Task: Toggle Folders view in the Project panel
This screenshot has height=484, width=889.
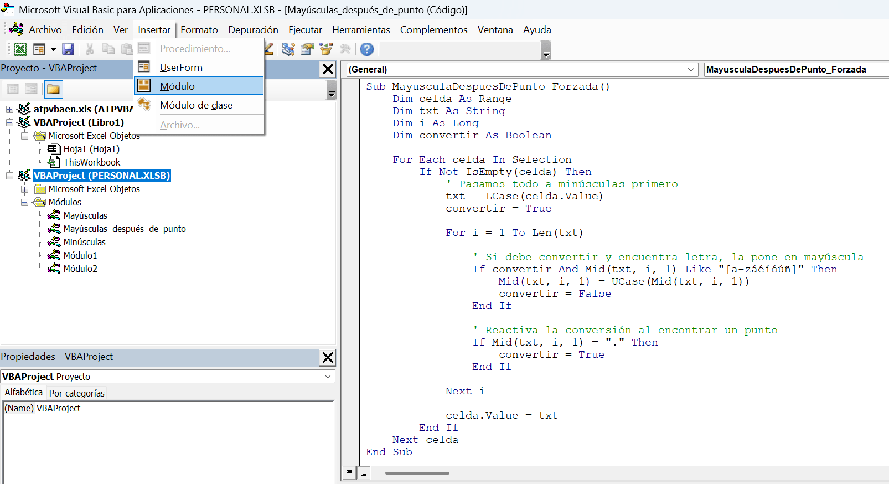Action: click(x=53, y=89)
